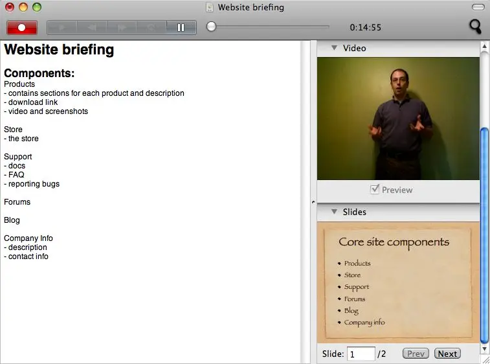Click the dimmed play button
The width and height of the screenshot is (490, 364).
(x=62, y=27)
